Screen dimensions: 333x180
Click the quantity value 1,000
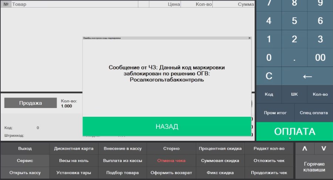click(x=67, y=106)
